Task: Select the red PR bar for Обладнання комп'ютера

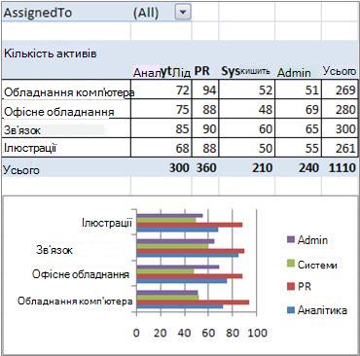Action: (193, 303)
